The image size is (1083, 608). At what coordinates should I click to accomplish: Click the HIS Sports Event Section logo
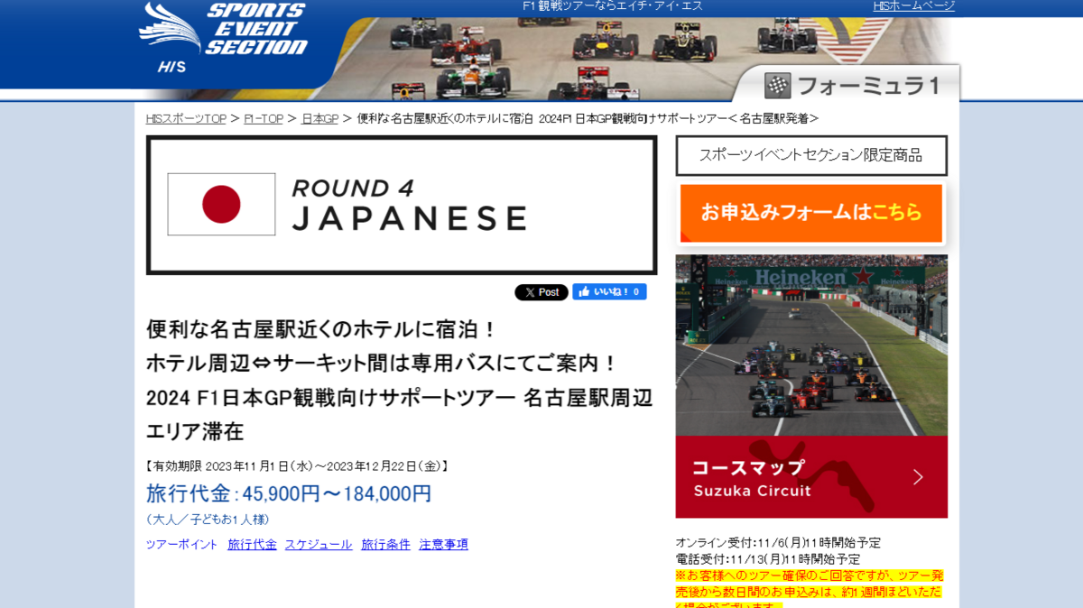click(x=223, y=38)
